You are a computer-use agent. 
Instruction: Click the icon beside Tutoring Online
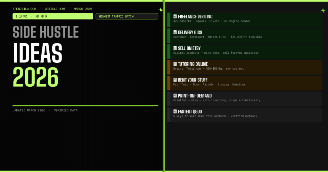(x=175, y=64)
